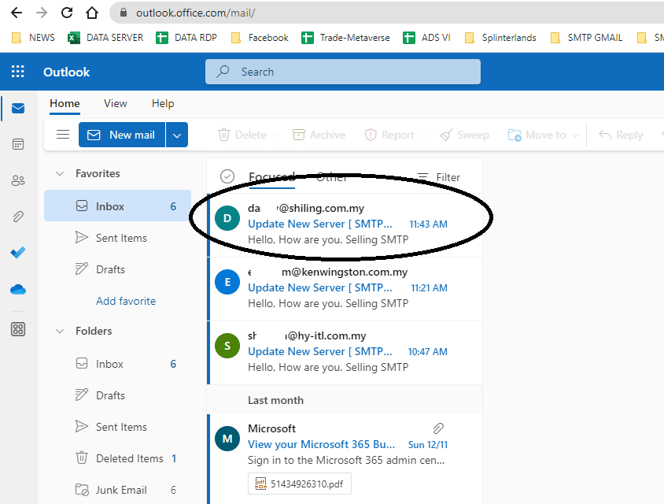Toggle the hamburger navigation pane button
664x504 pixels.
tap(63, 135)
